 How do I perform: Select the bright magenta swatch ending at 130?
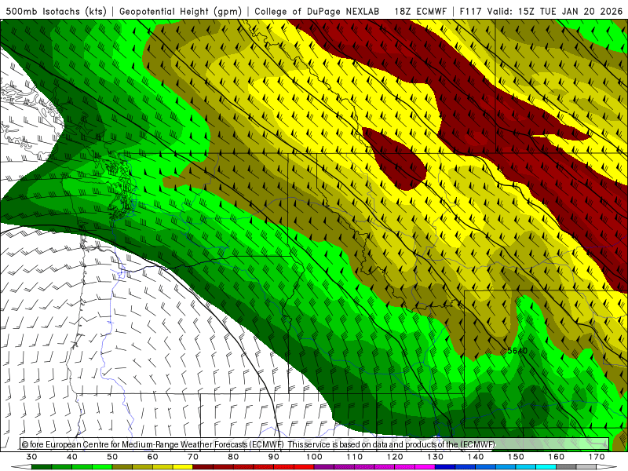pos(425,466)
